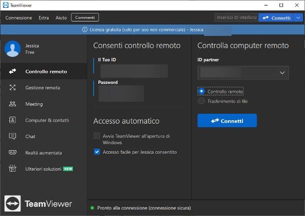
Task: Click the Jessica account name in the sidebar
Action: point(32,46)
